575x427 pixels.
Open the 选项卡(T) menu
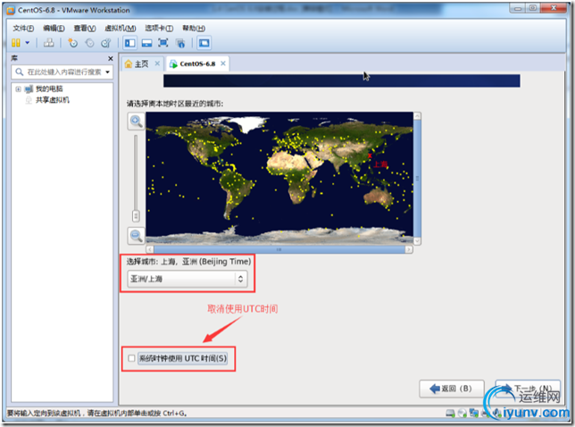159,29
